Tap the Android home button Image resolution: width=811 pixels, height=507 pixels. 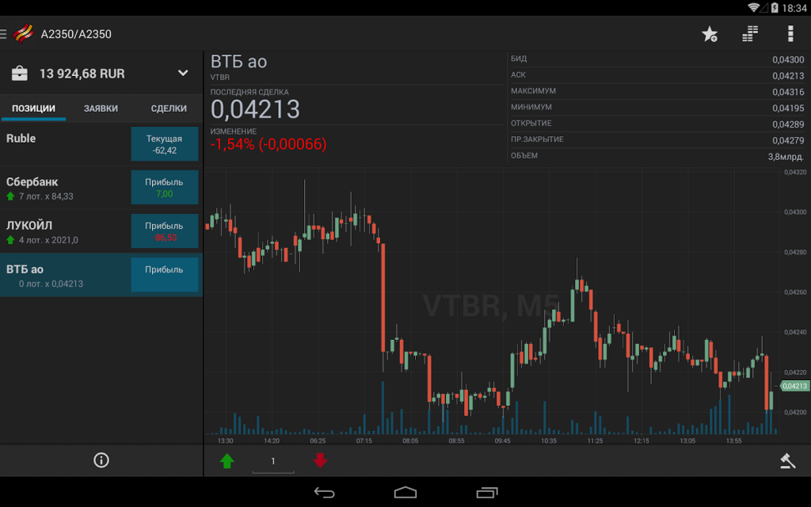tap(405, 492)
